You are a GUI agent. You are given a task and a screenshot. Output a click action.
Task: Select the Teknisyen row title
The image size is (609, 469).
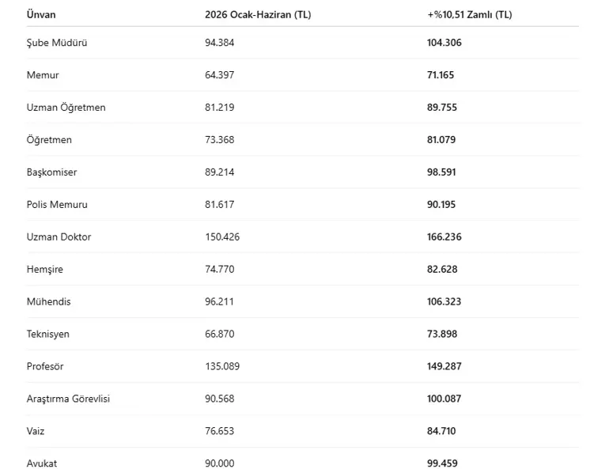(47, 335)
